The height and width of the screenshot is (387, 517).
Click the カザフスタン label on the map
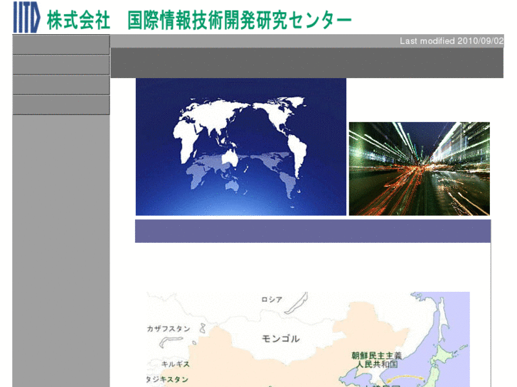click(x=169, y=329)
